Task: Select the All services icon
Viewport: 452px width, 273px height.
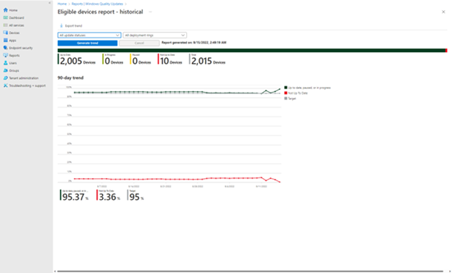Action: pos(6,25)
